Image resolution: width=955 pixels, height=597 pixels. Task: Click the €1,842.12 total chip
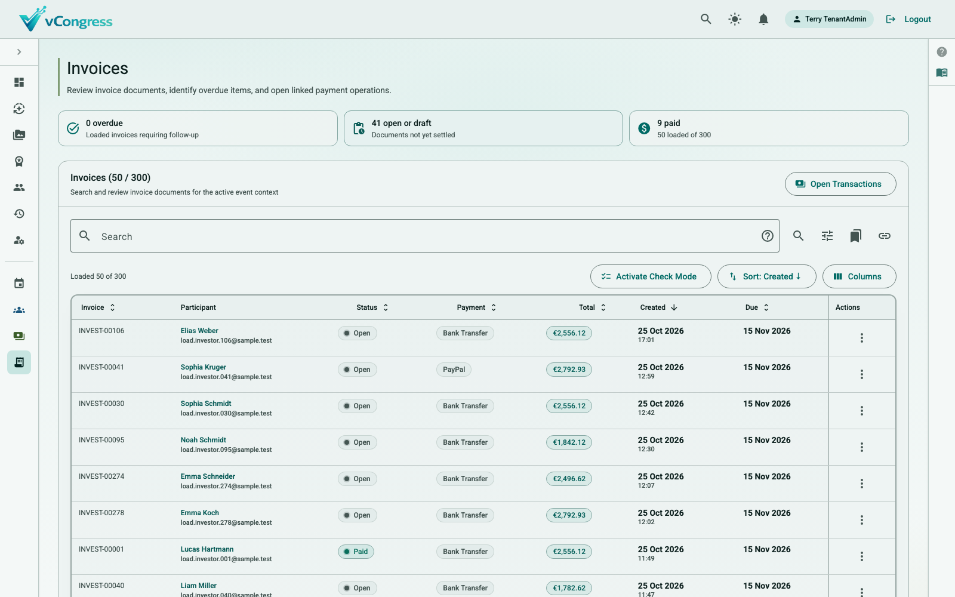click(569, 442)
